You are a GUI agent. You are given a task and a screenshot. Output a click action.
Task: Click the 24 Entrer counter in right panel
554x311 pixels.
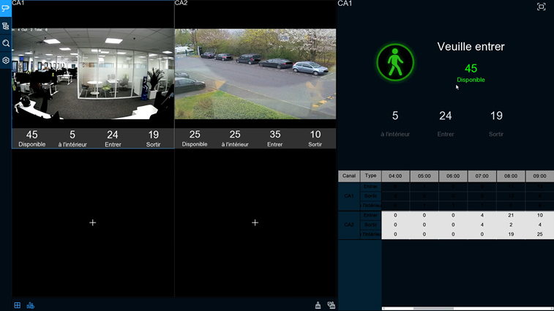[x=446, y=124]
